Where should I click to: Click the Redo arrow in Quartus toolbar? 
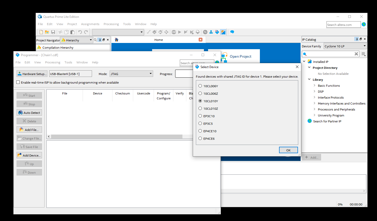(86, 32)
